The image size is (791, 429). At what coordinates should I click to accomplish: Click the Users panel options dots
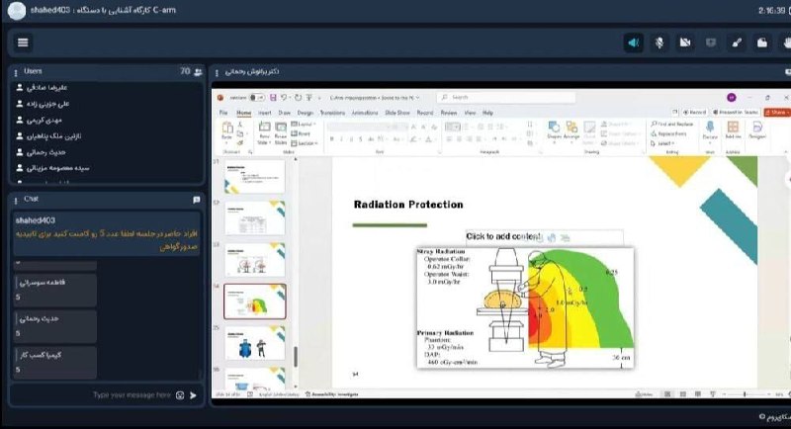[15, 72]
